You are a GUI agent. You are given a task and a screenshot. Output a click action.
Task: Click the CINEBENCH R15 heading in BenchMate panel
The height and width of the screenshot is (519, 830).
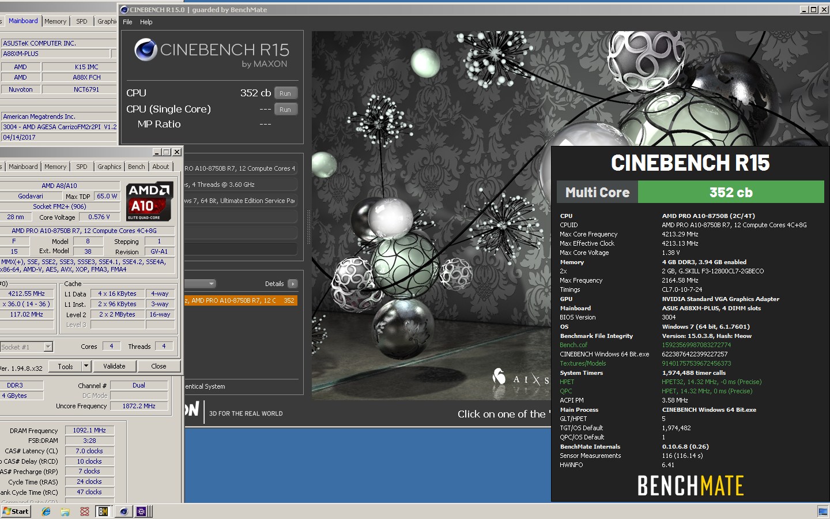(690, 163)
